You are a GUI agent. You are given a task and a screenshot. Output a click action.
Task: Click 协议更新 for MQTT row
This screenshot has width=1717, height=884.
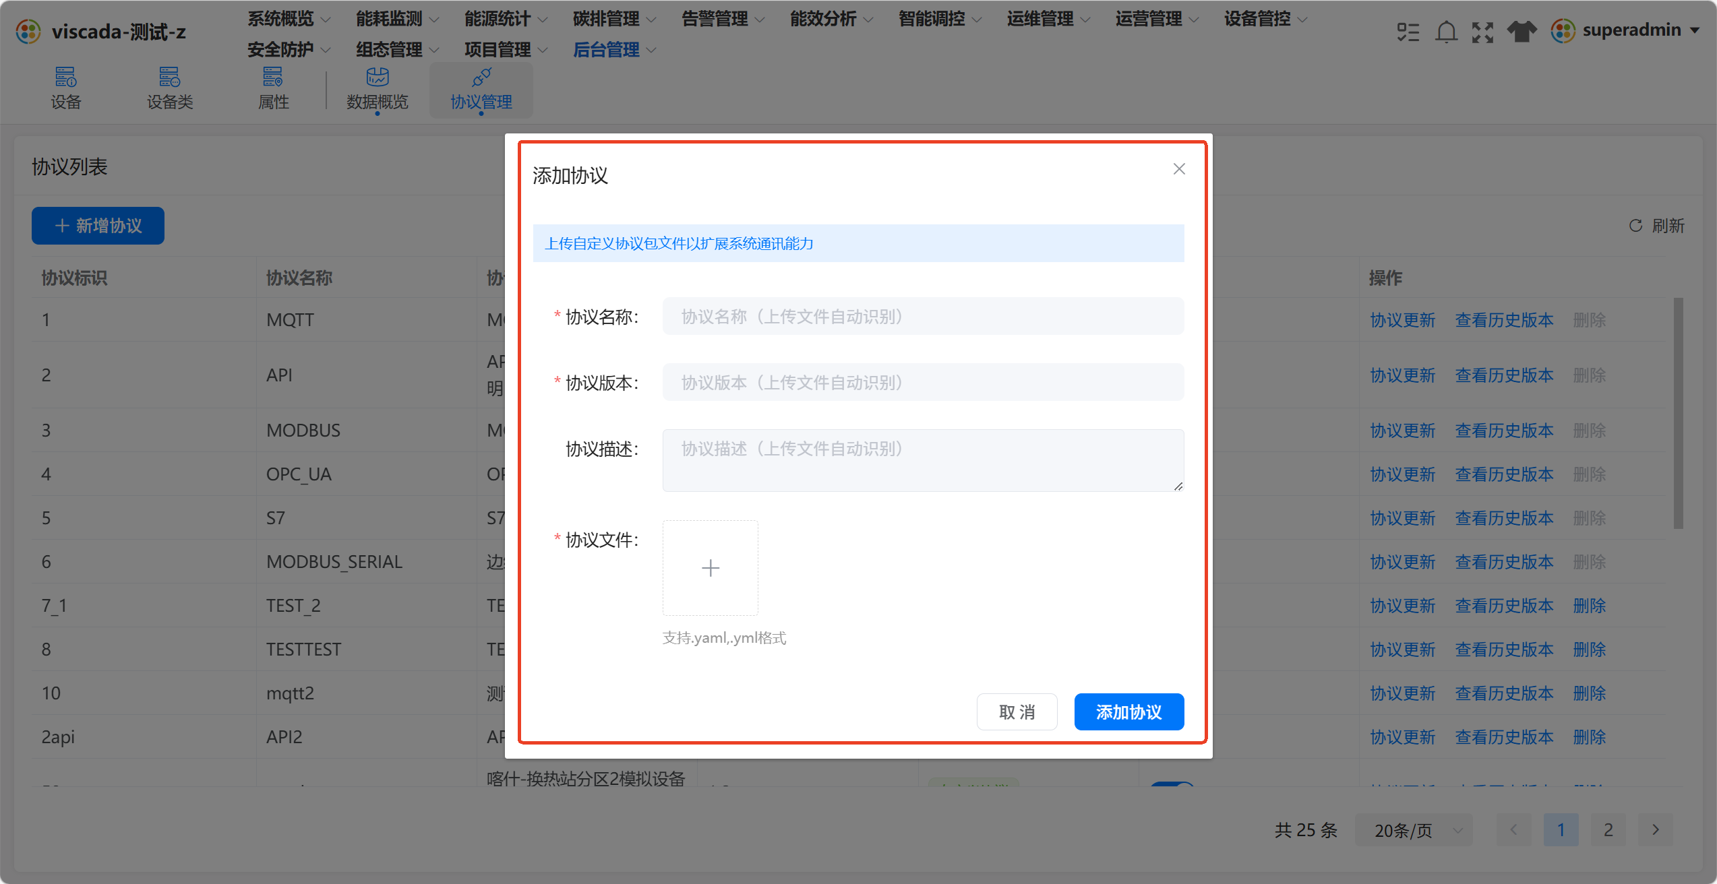tap(1403, 320)
